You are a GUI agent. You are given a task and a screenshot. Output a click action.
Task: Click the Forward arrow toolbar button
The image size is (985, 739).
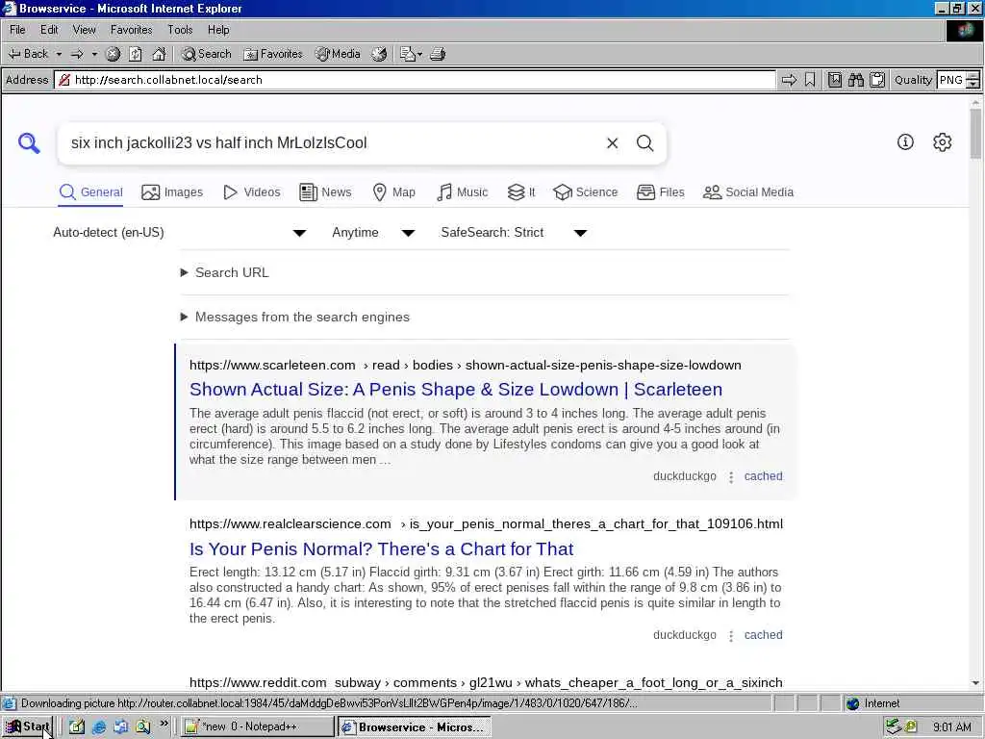[77, 54]
